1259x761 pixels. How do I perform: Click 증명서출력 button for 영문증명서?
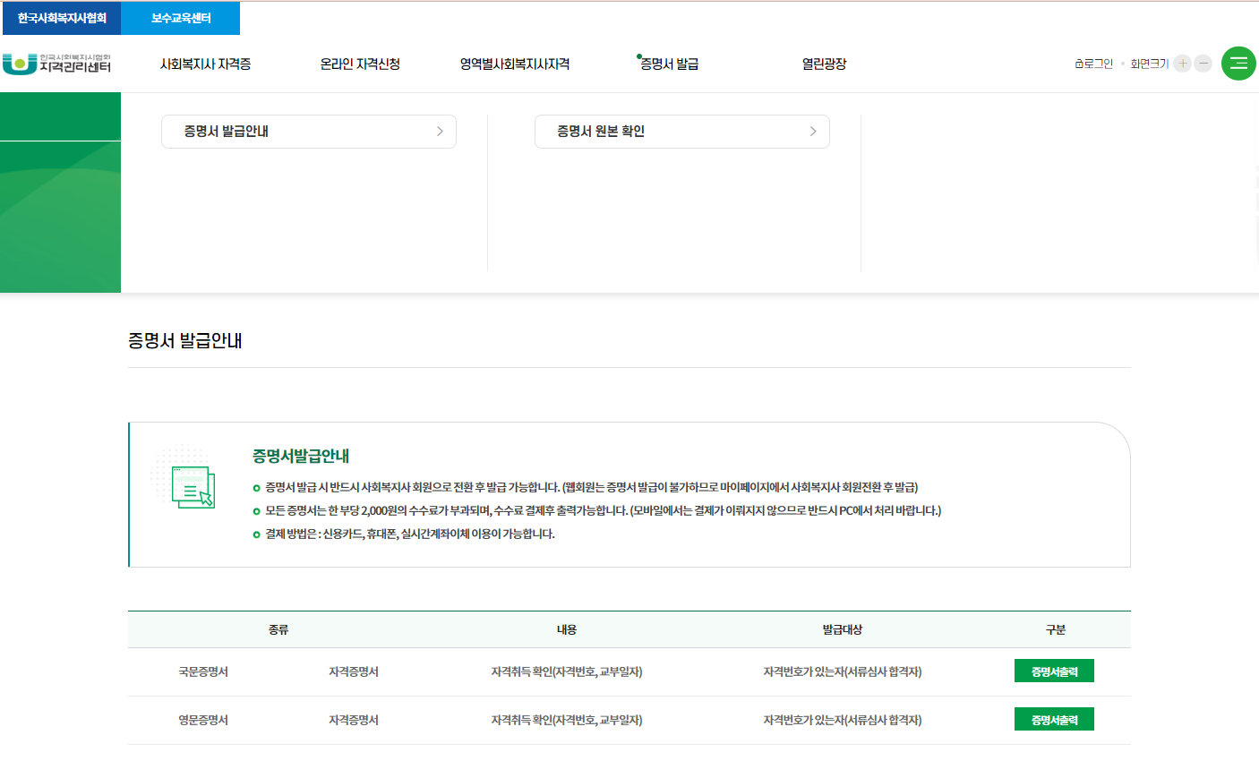1054,718
